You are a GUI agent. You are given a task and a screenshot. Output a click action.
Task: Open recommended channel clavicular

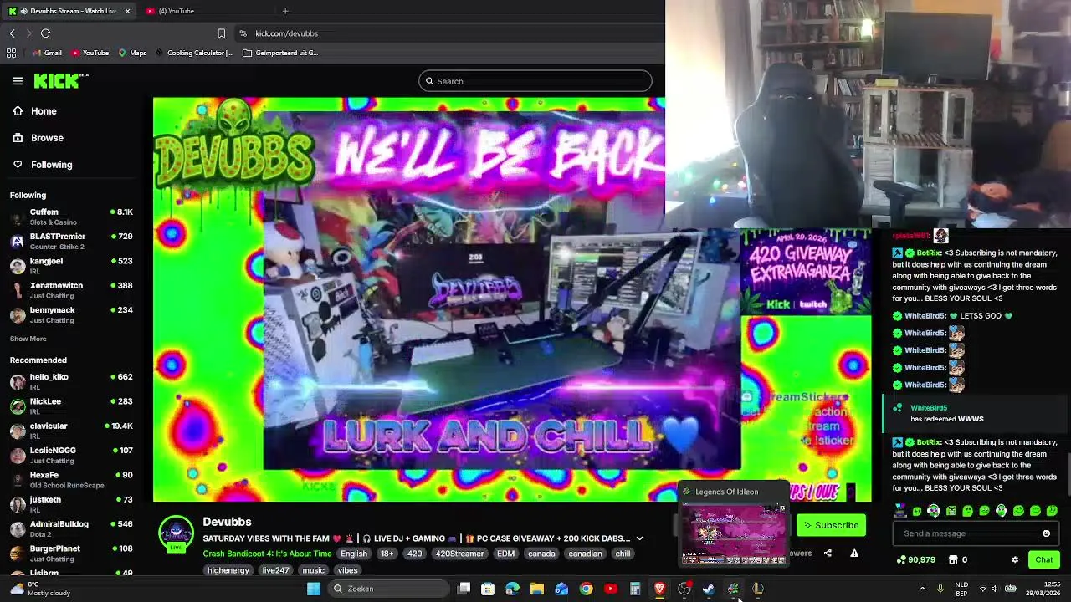72,431
